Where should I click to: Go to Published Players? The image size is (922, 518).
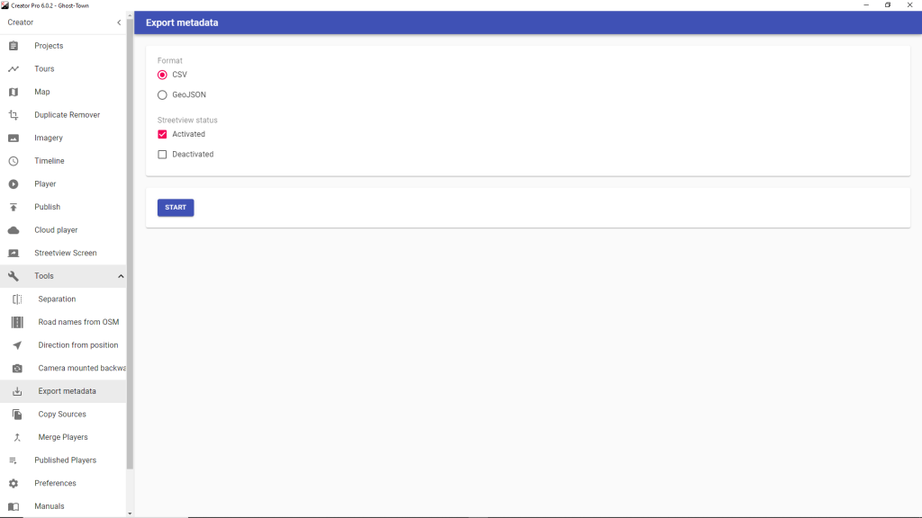click(x=63, y=460)
